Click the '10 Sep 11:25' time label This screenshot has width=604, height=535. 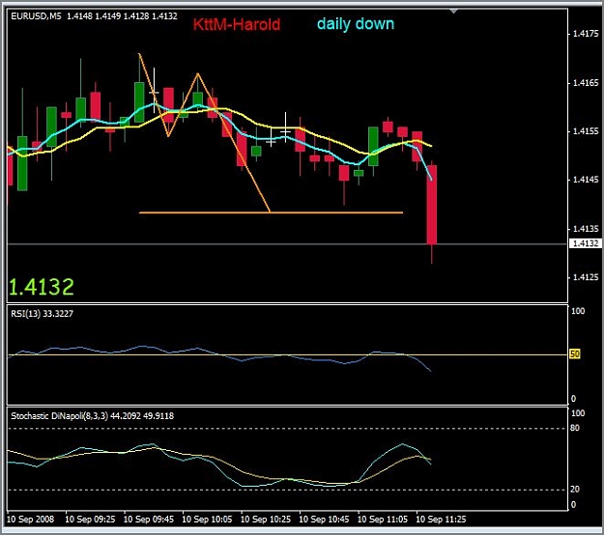tap(441, 520)
